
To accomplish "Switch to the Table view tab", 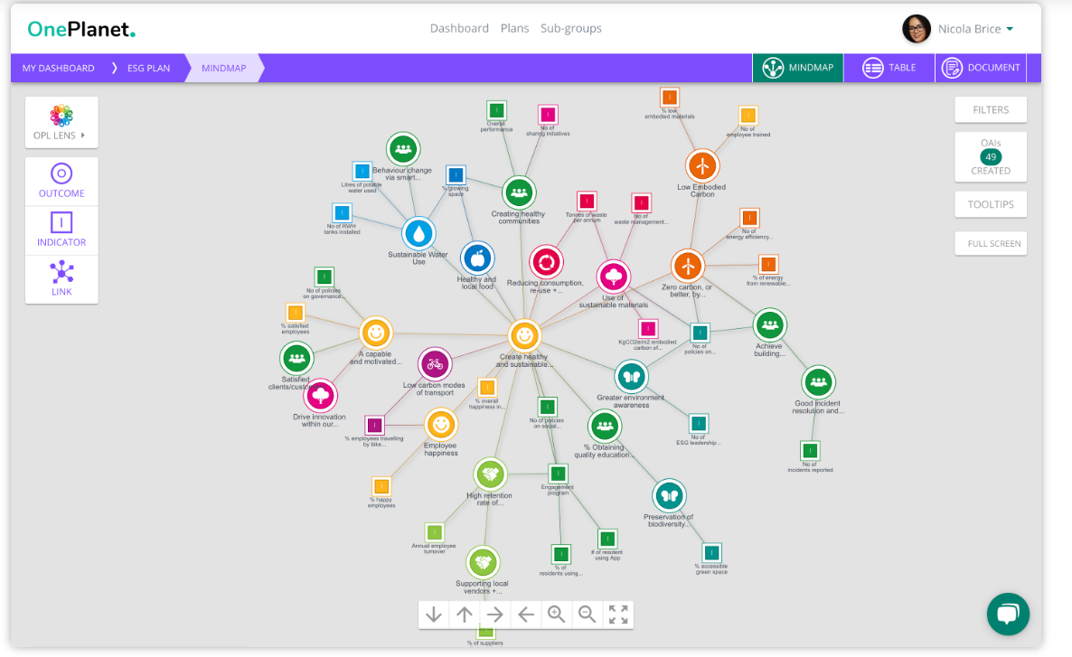I will (889, 68).
